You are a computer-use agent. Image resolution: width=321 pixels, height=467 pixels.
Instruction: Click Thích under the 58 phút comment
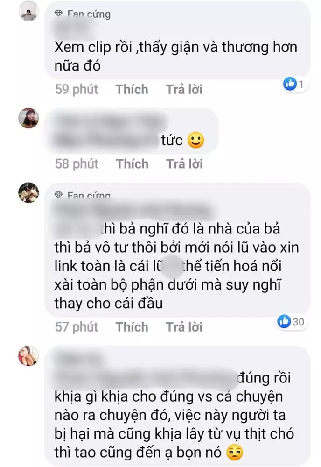click(132, 164)
